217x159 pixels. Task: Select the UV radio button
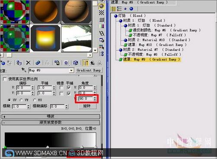pyautogui.click(x=9, y=100)
